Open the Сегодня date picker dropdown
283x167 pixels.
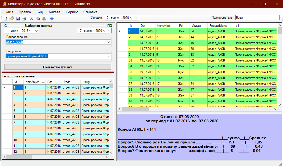137,18
